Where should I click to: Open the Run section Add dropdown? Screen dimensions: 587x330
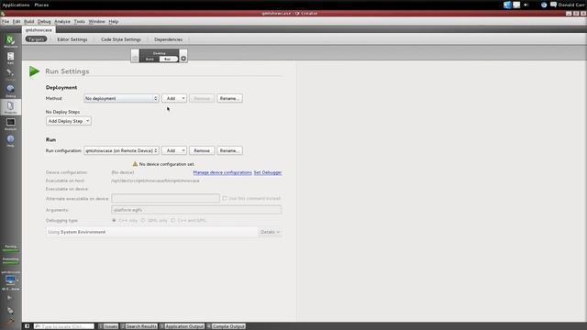[174, 150]
